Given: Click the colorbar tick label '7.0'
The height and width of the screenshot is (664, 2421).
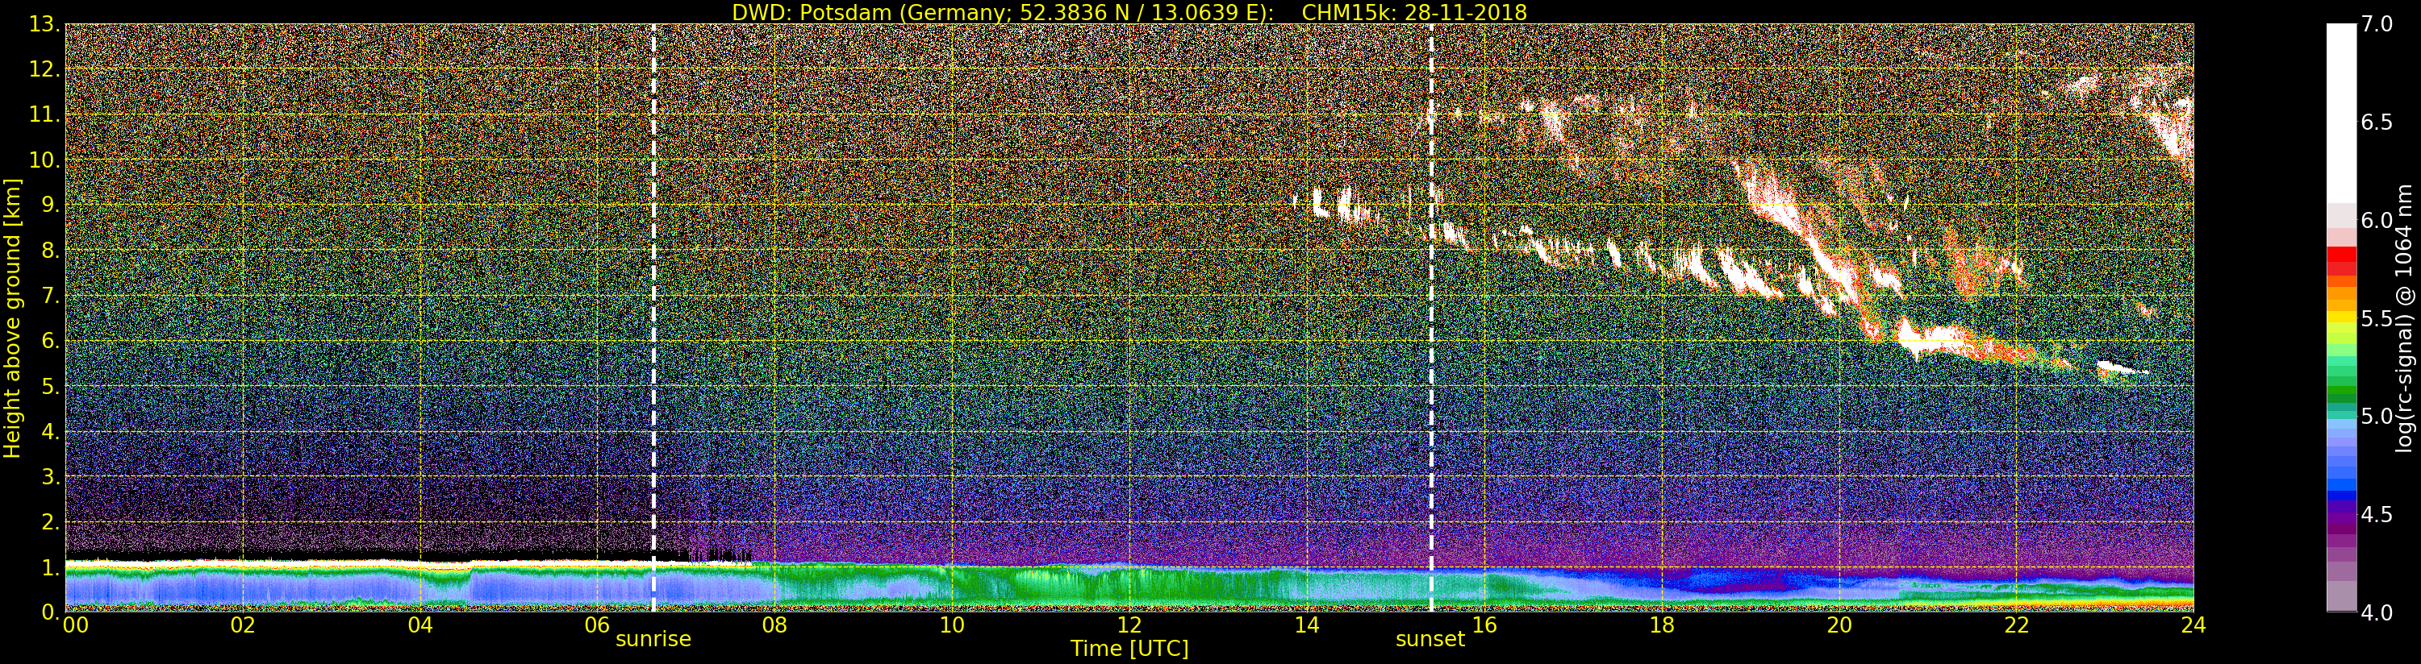Looking at the screenshot, I should click(x=2377, y=24).
